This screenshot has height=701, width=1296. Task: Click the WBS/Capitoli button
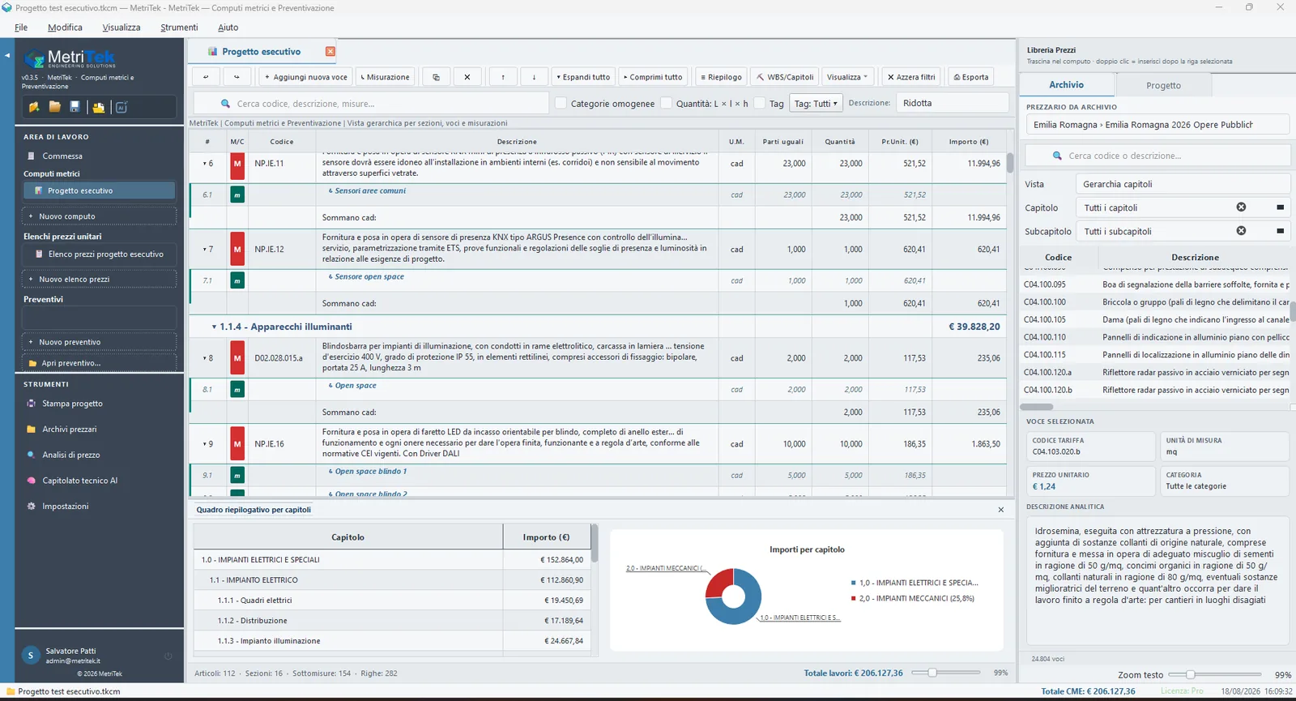click(x=785, y=77)
